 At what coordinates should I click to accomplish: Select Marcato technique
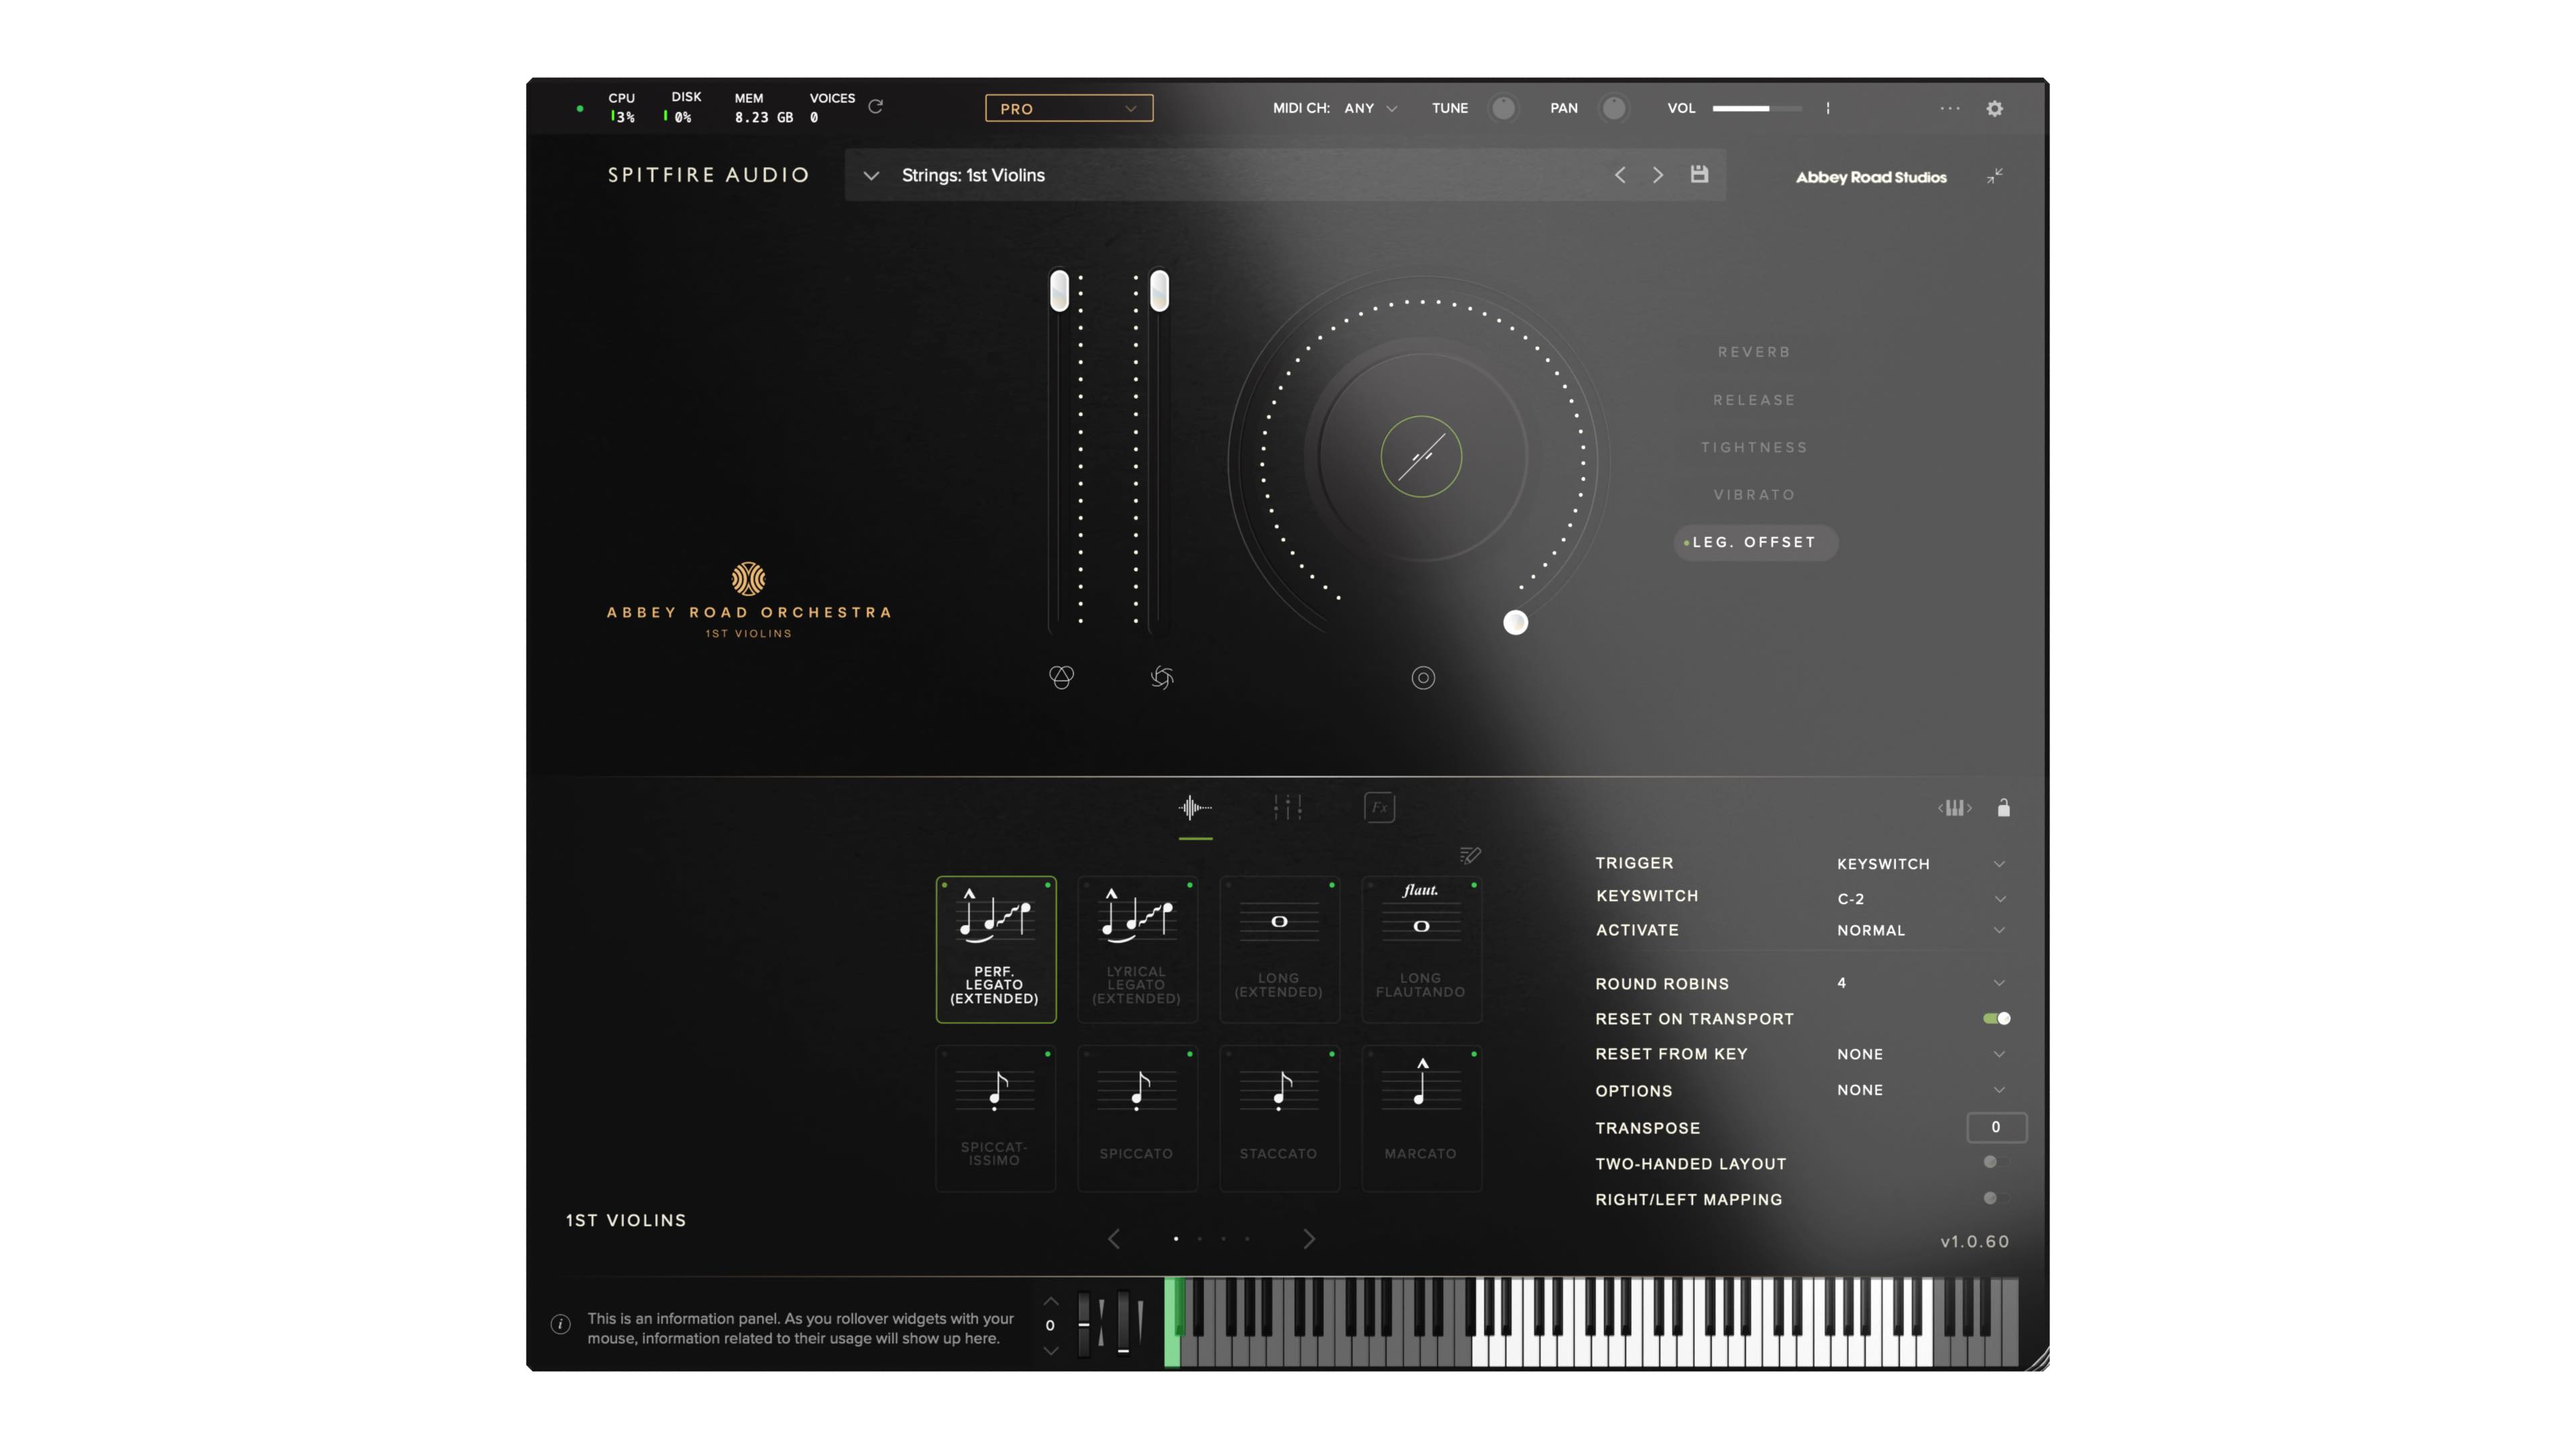(1421, 1118)
